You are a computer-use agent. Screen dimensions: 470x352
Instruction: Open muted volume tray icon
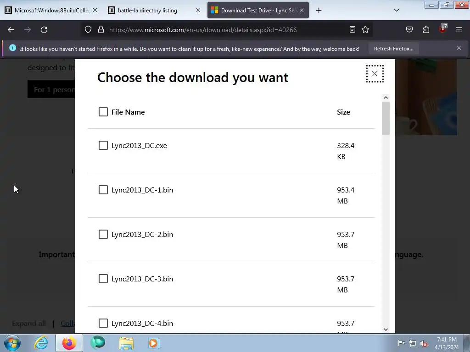point(424,344)
